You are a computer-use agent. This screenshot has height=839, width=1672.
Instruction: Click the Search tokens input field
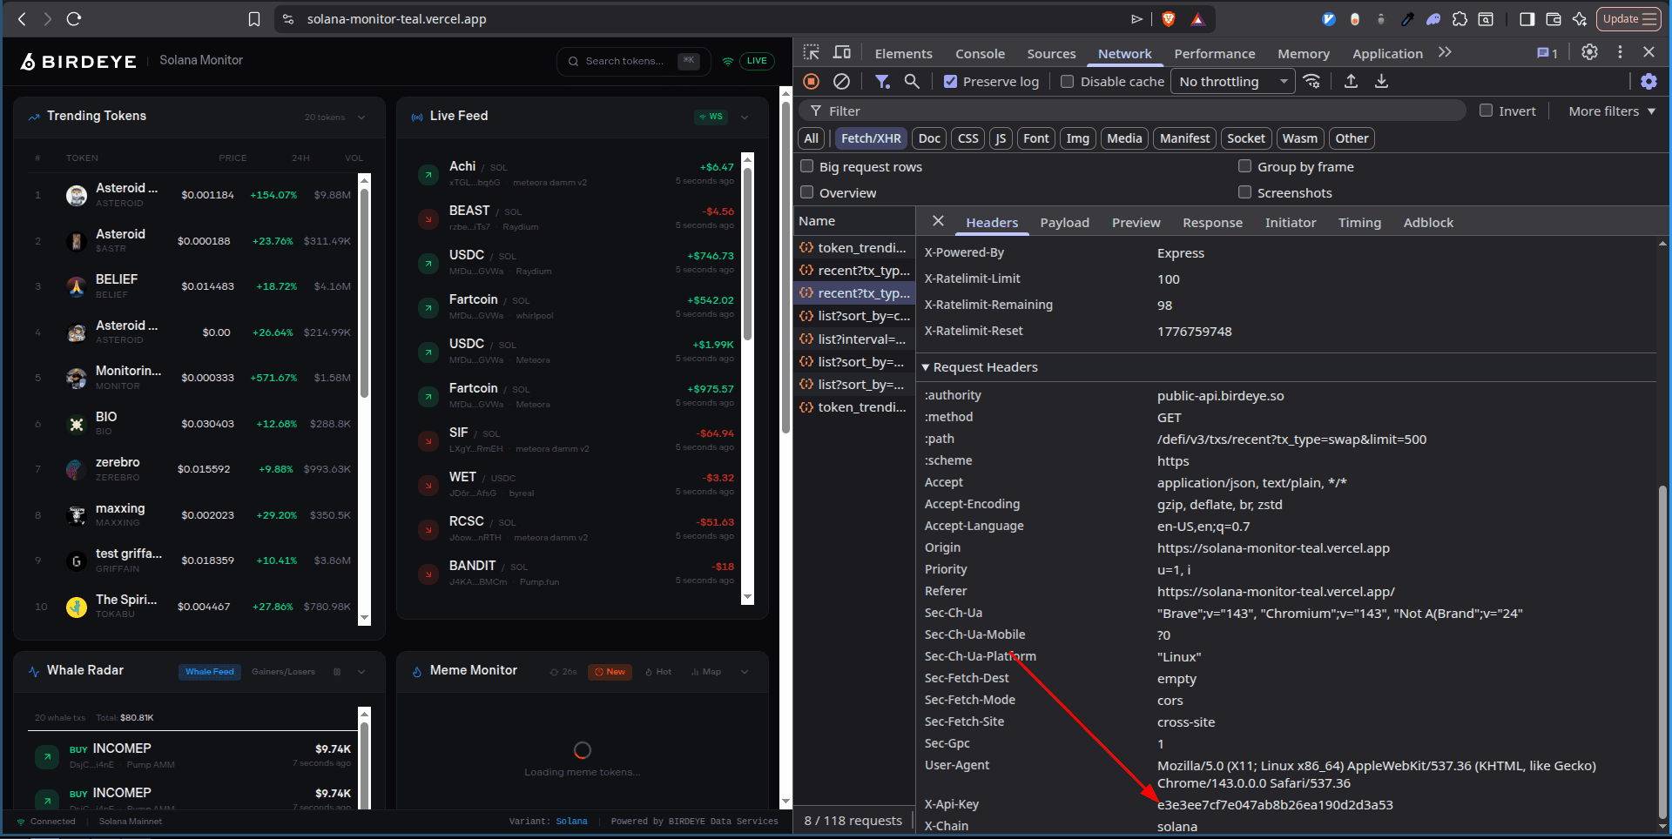pos(634,61)
